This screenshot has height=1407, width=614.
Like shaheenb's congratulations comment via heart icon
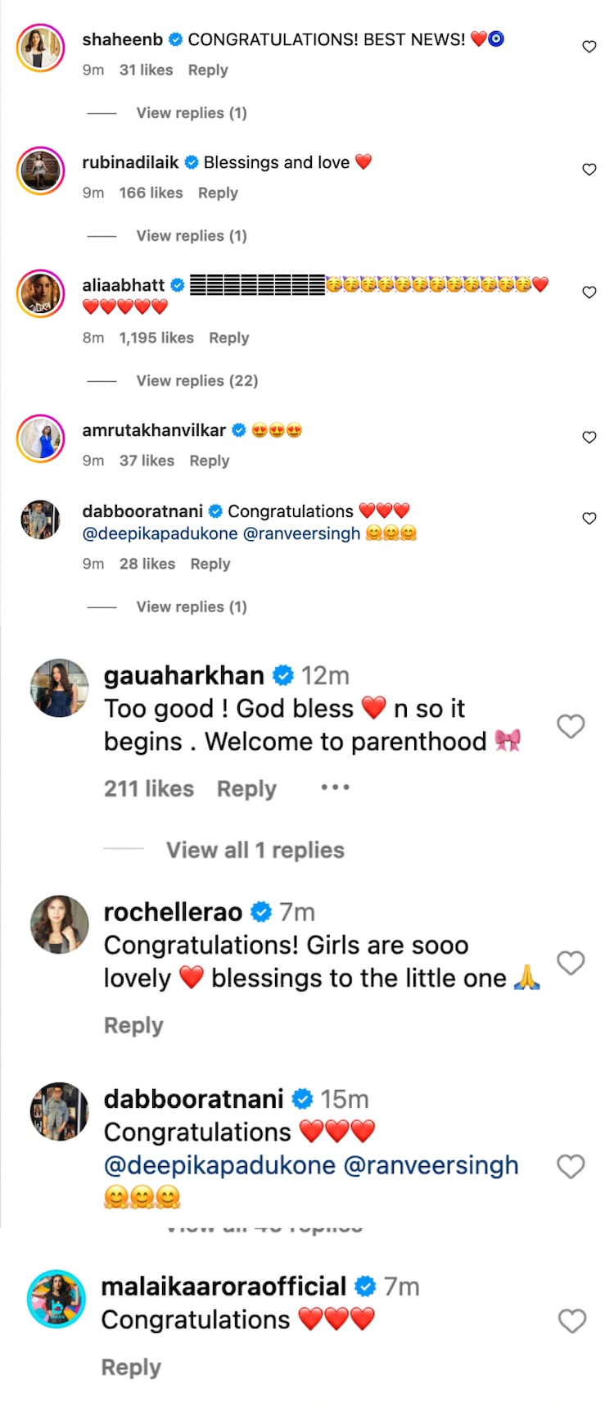coord(589,47)
